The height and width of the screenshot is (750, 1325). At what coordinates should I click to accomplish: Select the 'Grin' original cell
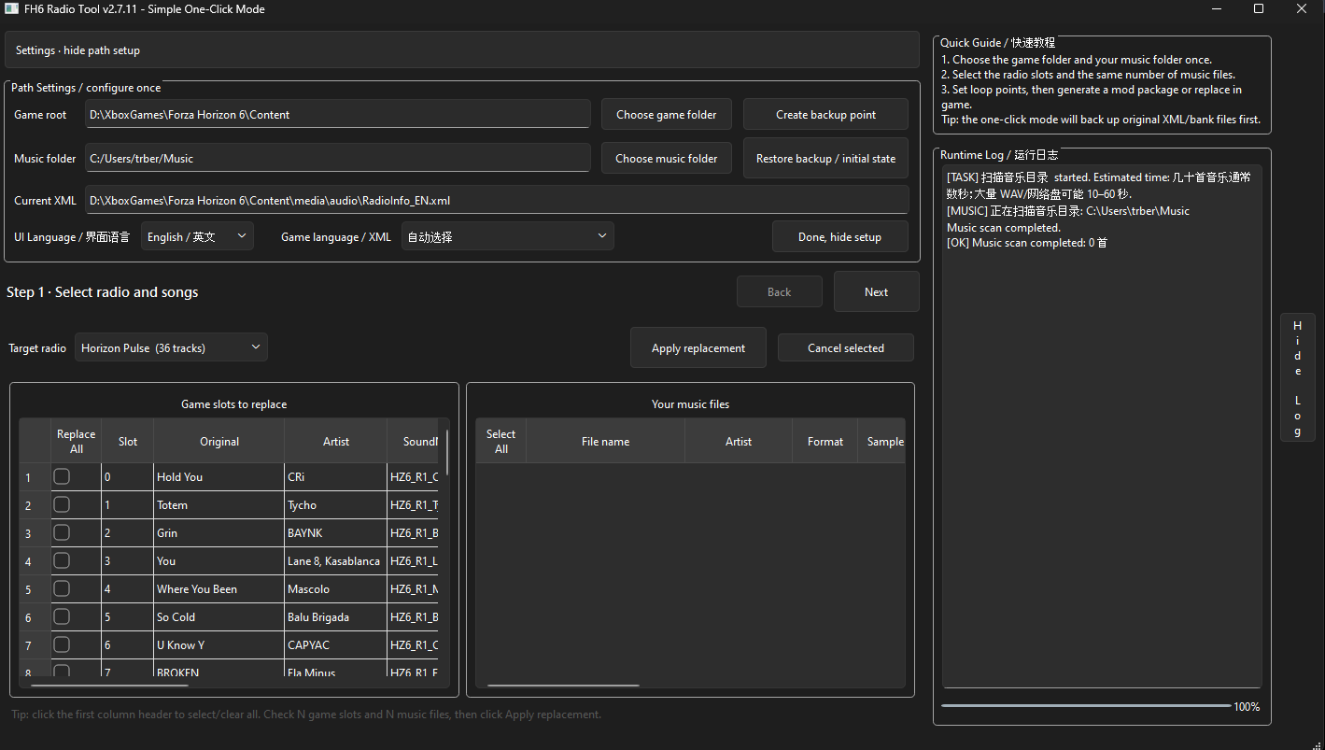(x=219, y=532)
